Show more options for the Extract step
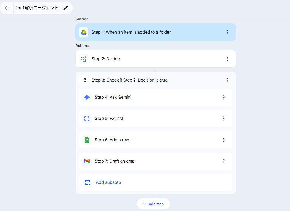This screenshot has width=290, height=211. (x=224, y=119)
